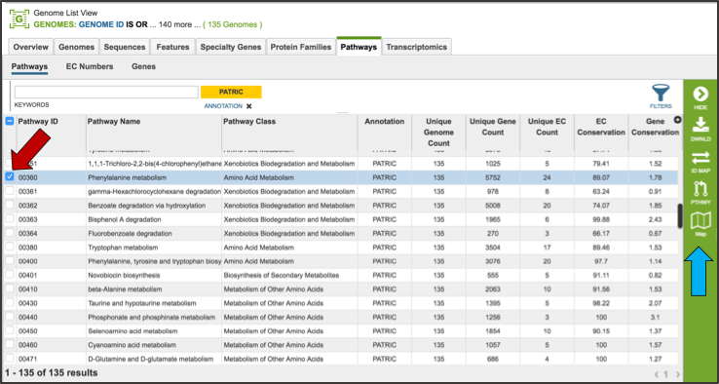Click the 135 Genomes link
Screen dimensions: 719x384
click(233, 24)
